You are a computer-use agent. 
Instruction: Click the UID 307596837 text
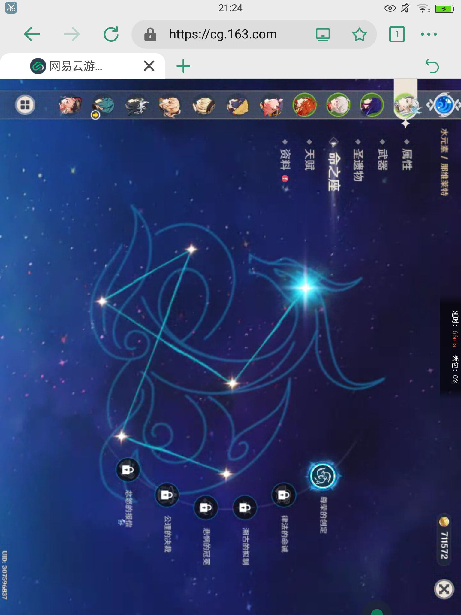[5, 575]
